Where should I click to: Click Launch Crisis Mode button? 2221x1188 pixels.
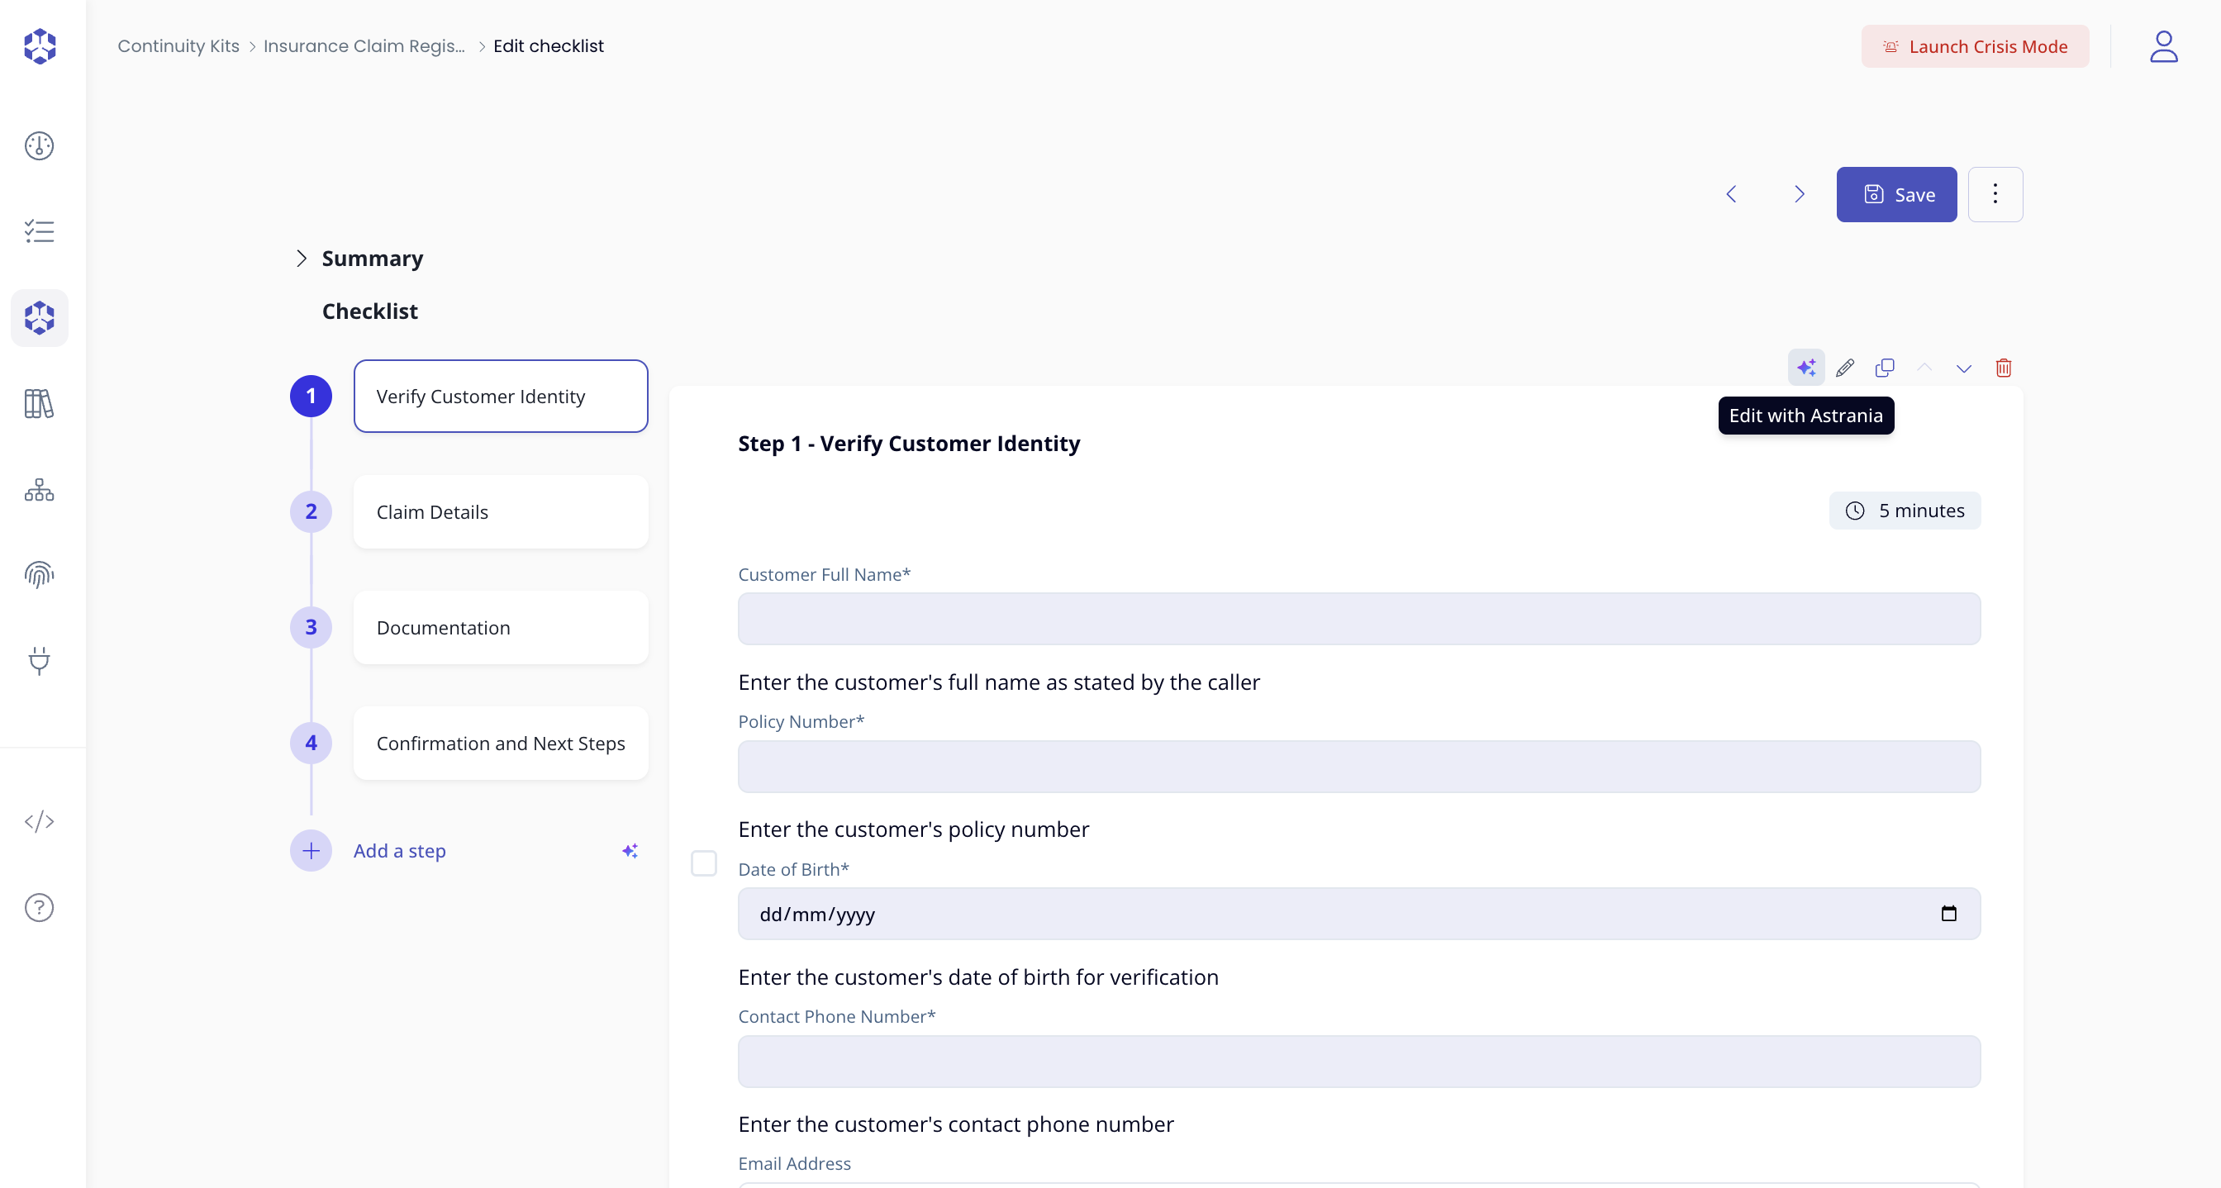point(1975,46)
